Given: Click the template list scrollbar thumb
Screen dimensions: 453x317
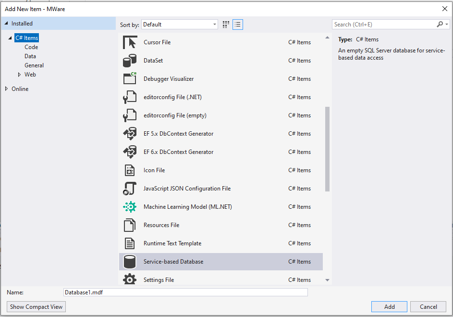Looking at the screenshot, I should click(327, 149).
